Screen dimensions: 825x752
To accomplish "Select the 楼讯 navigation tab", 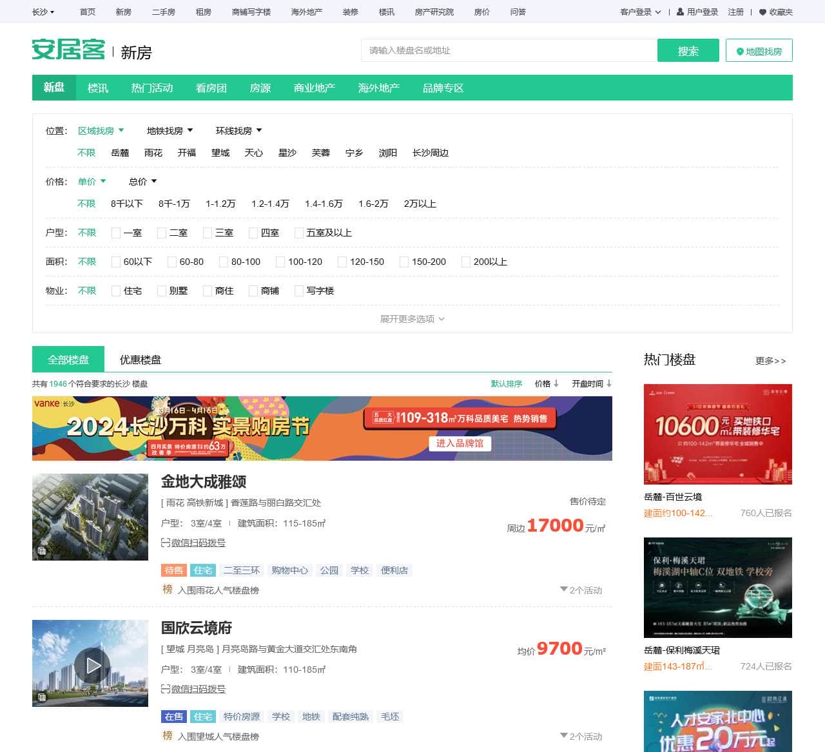I will (x=98, y=88).
